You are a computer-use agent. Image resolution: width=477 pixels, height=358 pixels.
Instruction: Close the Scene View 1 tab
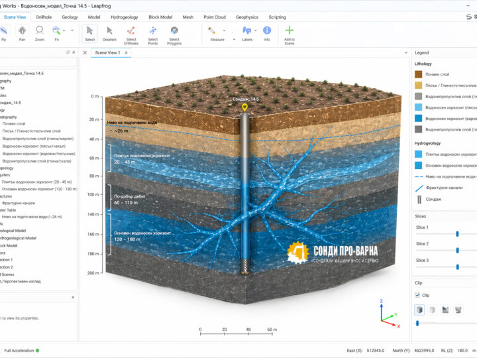[127, 52]
